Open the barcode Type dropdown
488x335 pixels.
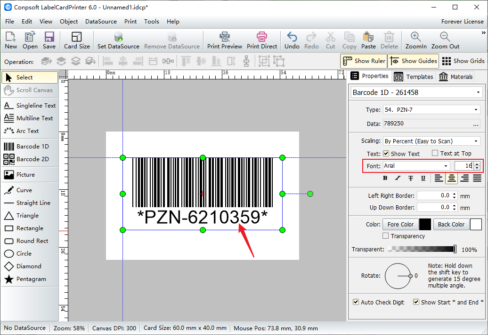pyautogui.click(x=476, y=109)
